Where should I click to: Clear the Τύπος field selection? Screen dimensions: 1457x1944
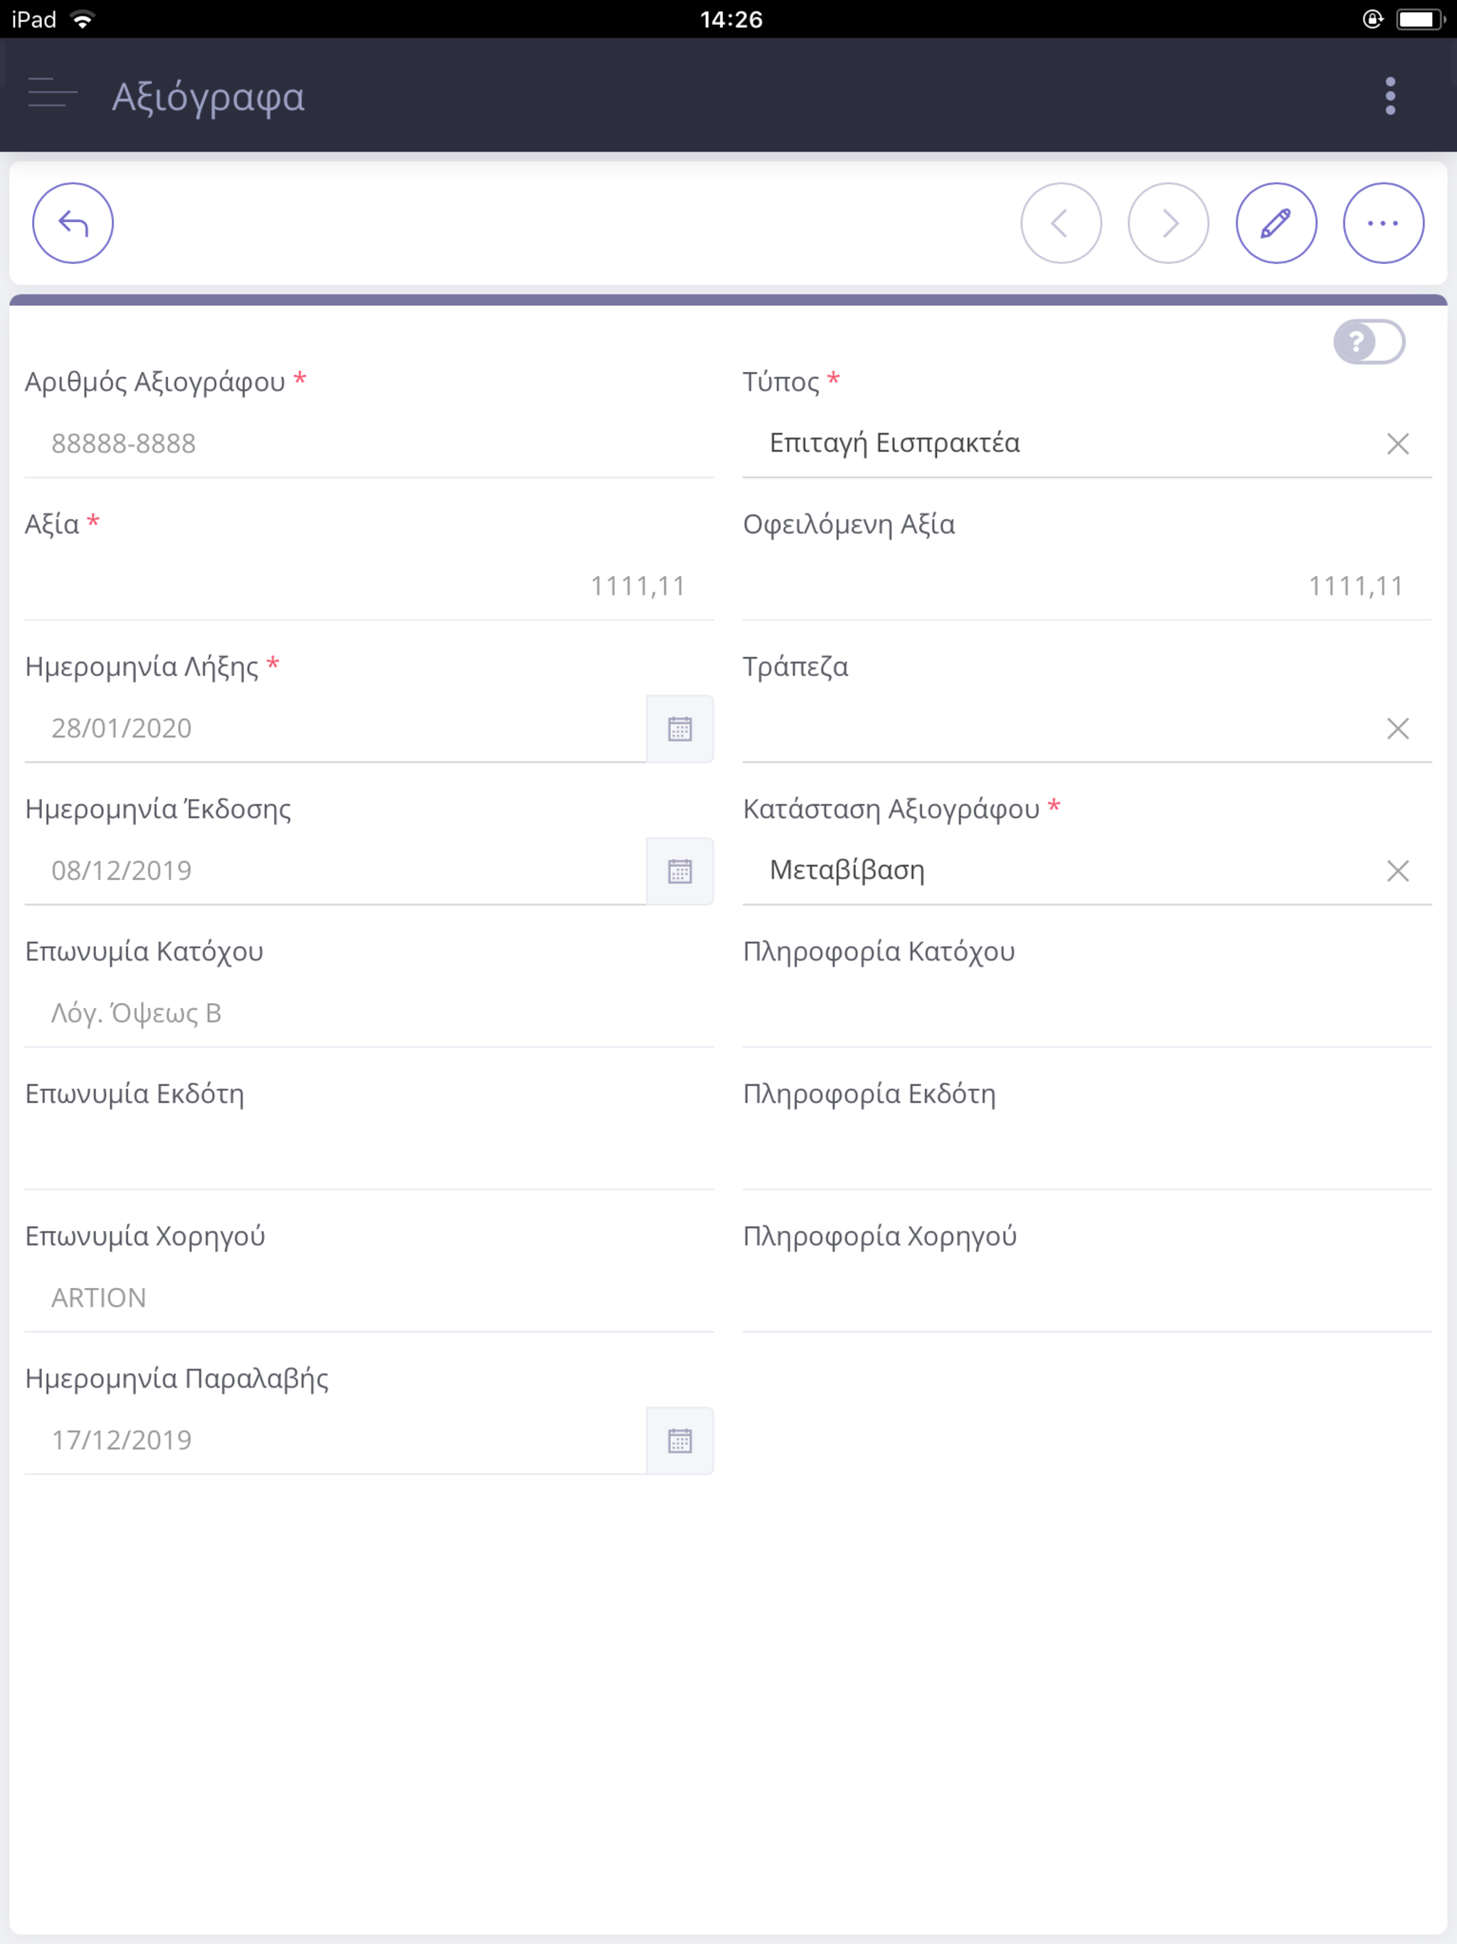(x=1397, y=444)
